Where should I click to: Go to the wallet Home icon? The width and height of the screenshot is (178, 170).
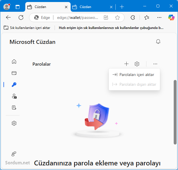point(14,62)
